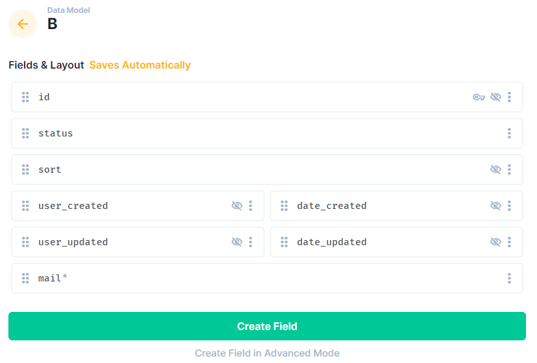This screenshot has width=537, height=363.
Task: Click the Fields & Layout heading
Action: pos(46,65)
